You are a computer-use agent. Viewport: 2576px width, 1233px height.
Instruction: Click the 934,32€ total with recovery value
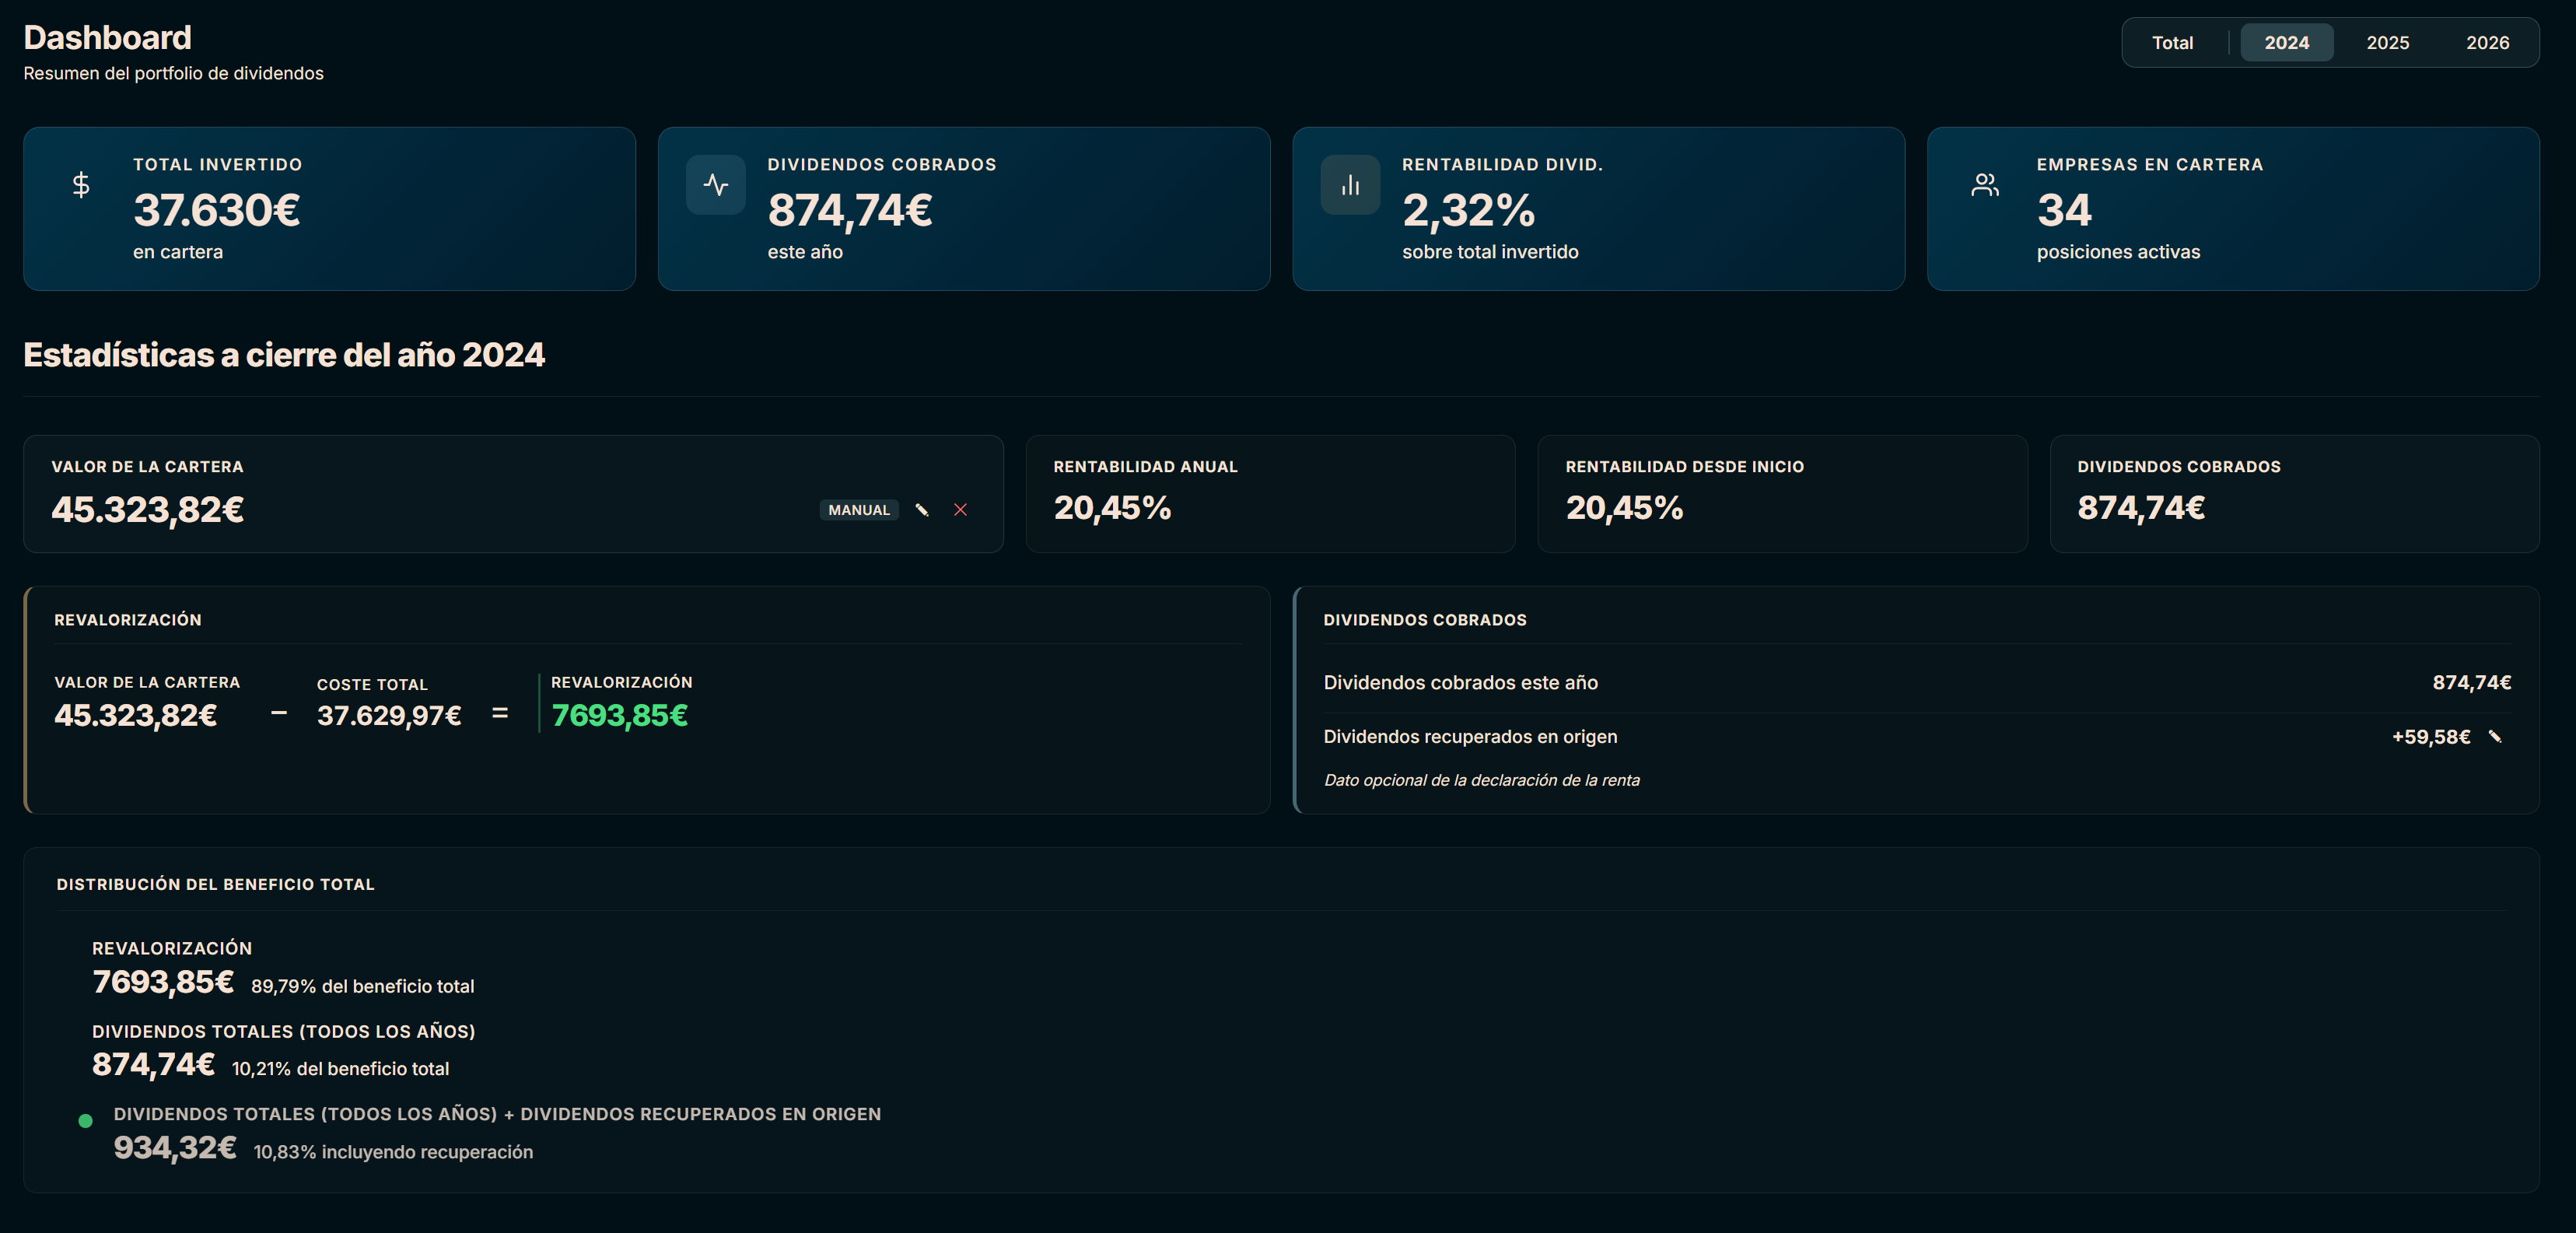coord(175,1148)
